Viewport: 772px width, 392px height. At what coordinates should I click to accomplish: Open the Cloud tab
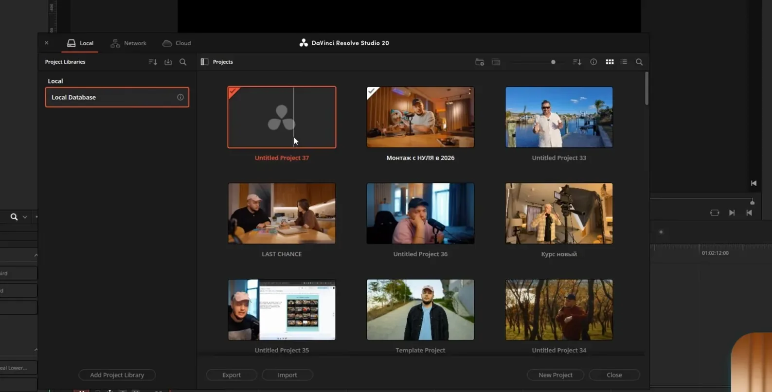click(177, 43)
